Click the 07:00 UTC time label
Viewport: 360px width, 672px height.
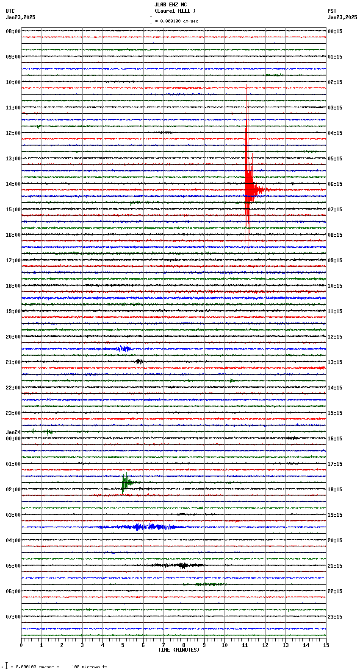tap(13, 617)
